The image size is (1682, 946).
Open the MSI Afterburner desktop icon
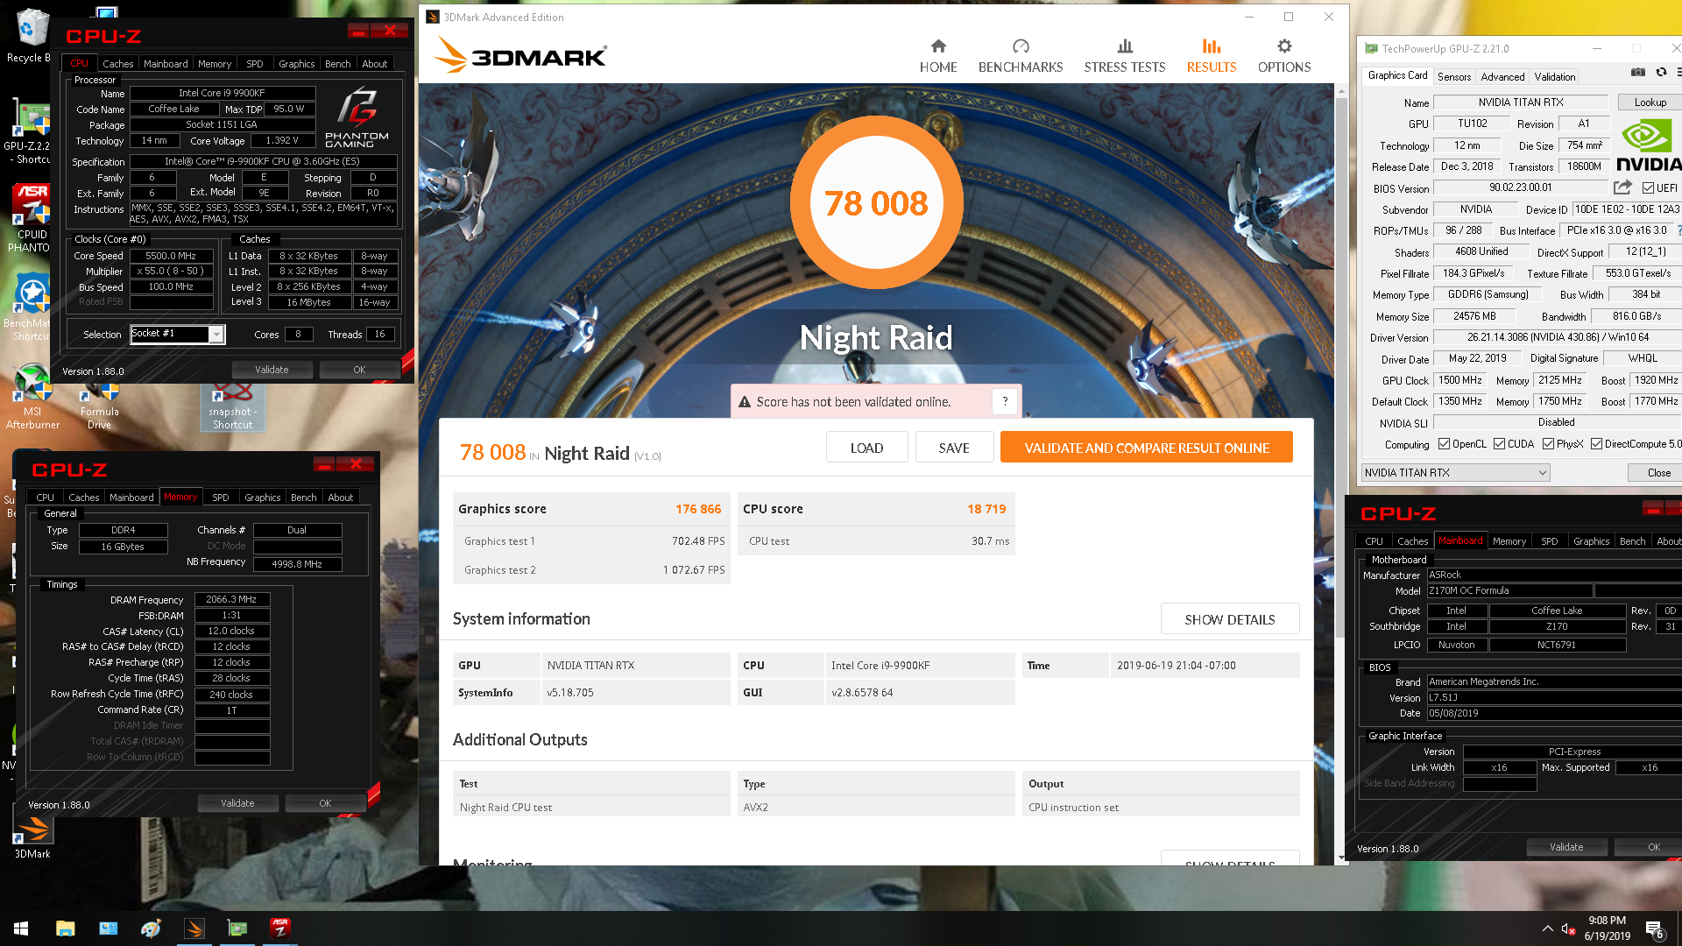coord(32,397)
